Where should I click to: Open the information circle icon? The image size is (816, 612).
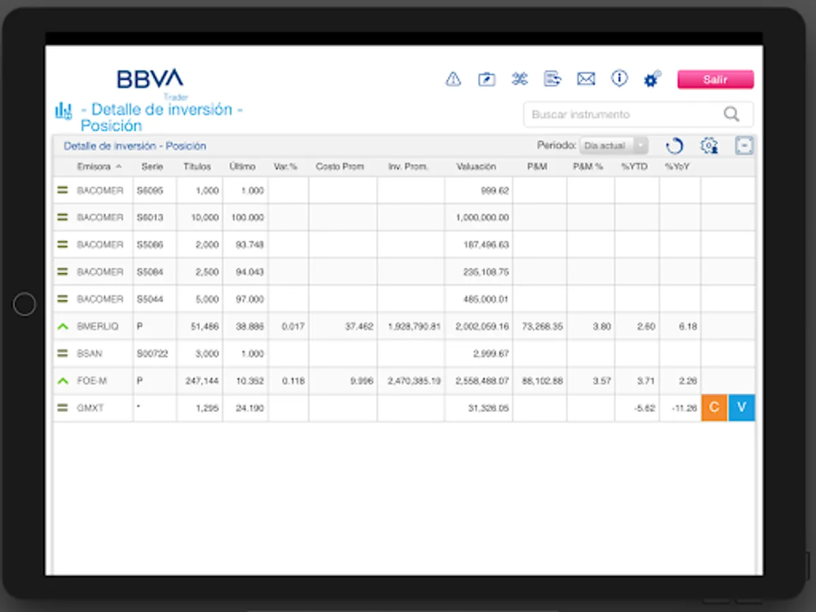pyautogui.click(x=619, y=79)
